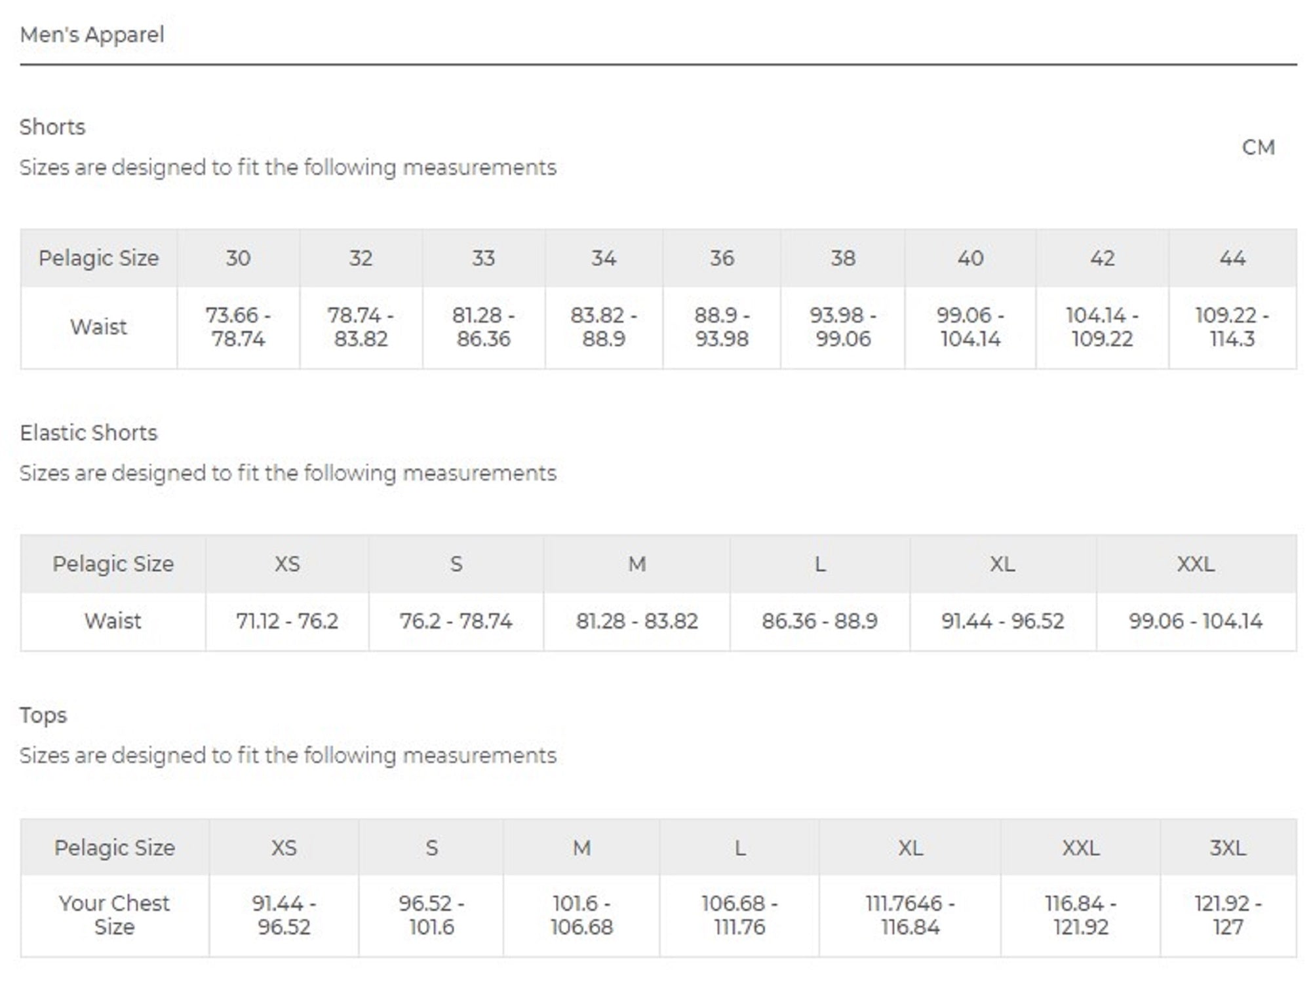Select size 30 header in Shorts table
Image resolution: width=1311 pixels, height=983 pixels.
tap(238, 258)
